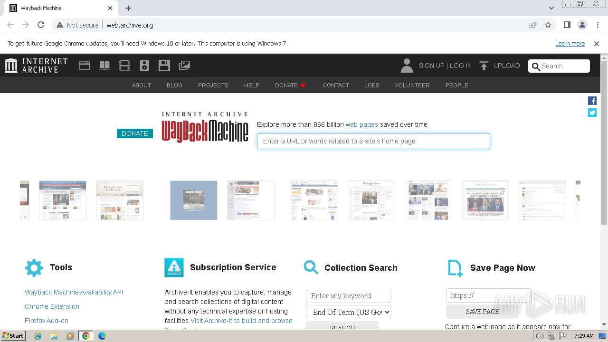Focus the Internet Archive Search box
Image resolution: width=608 pixels, height=342 pixels.
(559, 66)
